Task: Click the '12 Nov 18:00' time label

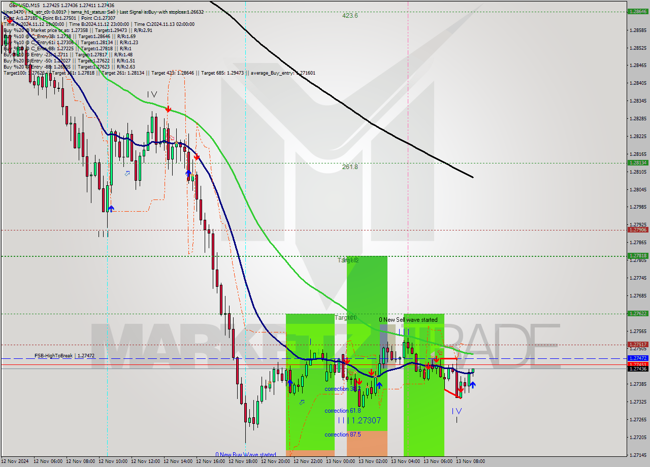Action: pyautogui.click(x=243, y=461)
